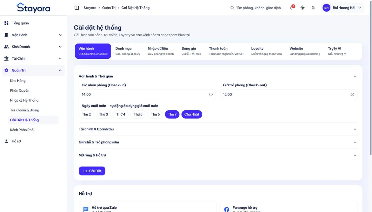
Task: Click the Stayora house logo
Action: (33, 8)
